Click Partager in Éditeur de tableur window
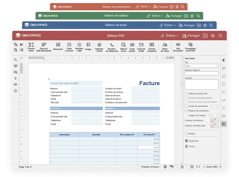This screenshot has width=239, height=177. 174,16
